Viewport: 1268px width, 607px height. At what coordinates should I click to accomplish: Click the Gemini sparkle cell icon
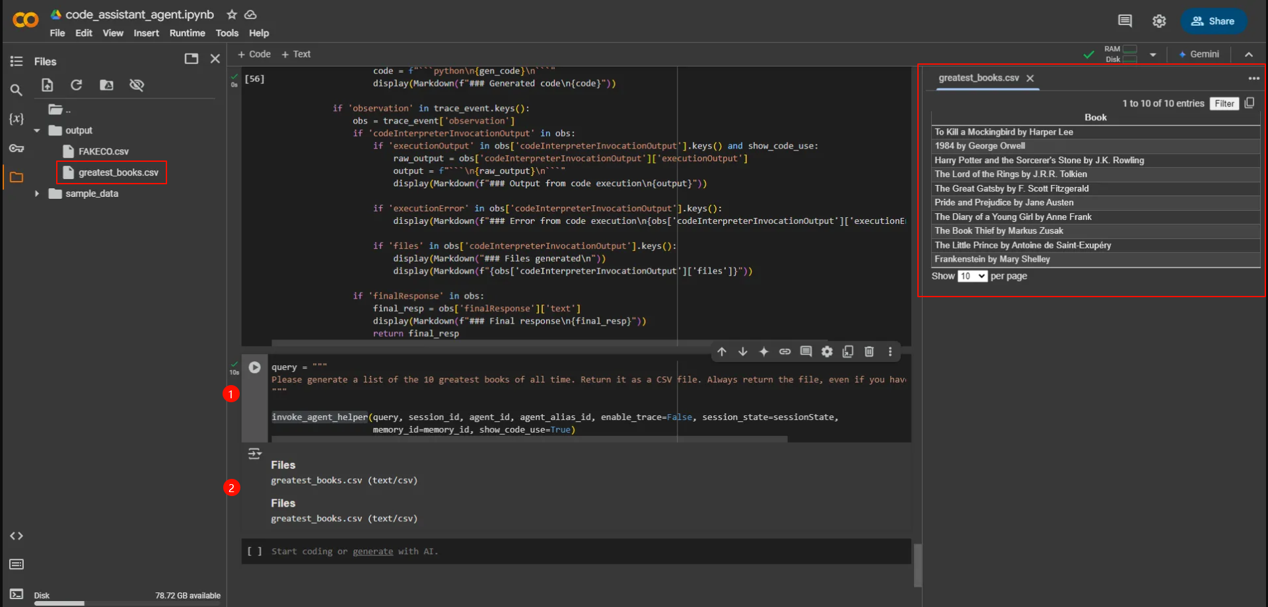(764, 351)
